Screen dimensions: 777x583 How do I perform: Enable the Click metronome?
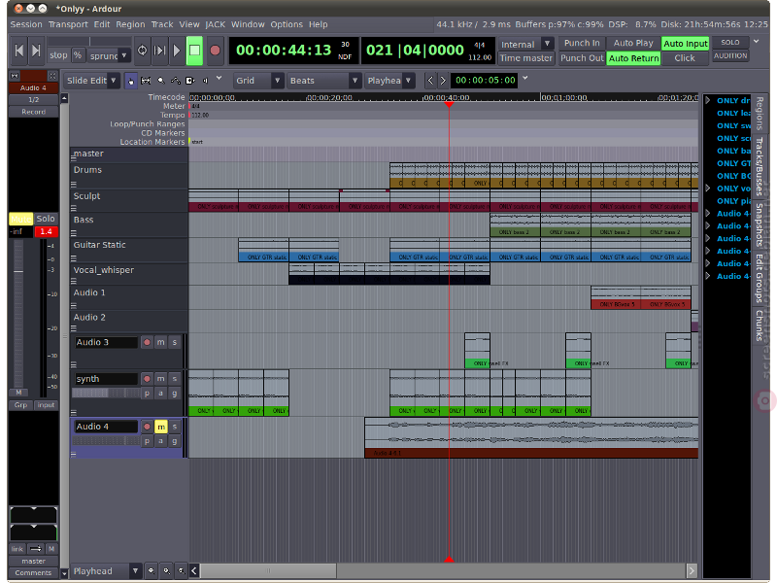coord(685,58)
